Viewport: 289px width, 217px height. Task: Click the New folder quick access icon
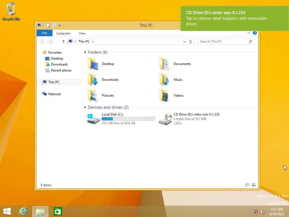54,25
